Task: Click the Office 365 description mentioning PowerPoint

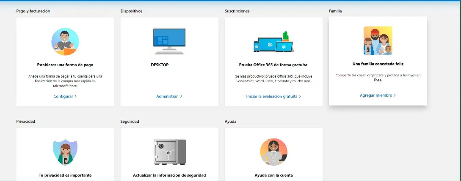Action: pyautogui.click(x=274, y=78)
